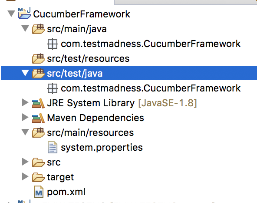Click the system.properties file icon
This screenshot has height=203, width=257.
(x=53, y=147)
